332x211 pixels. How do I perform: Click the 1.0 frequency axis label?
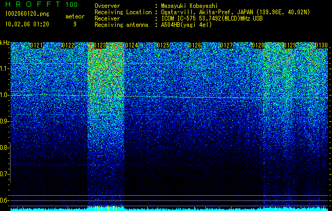[x=4, y=95]
